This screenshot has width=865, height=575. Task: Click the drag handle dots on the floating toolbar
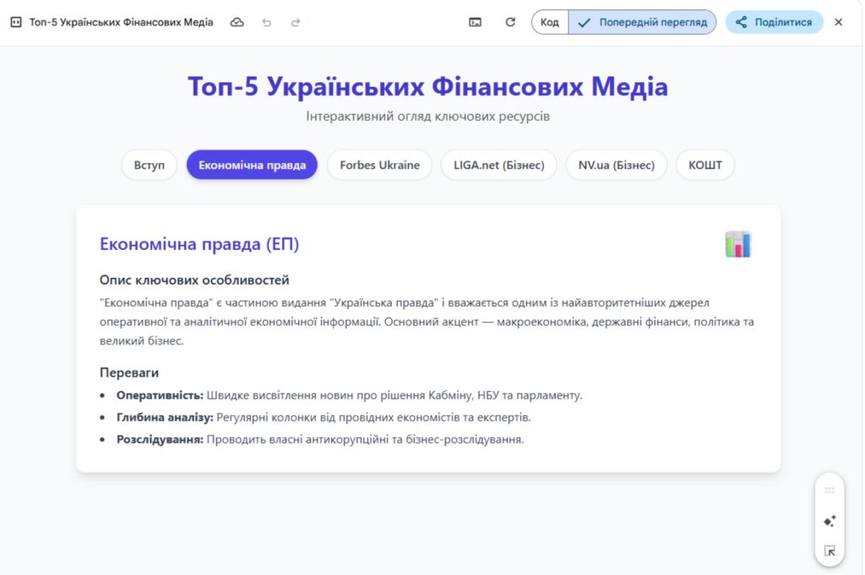[x=829, y=490]
